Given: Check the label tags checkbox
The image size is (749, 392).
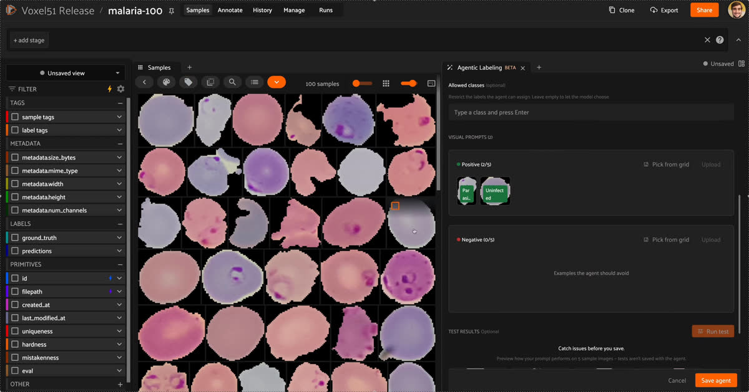Looking at the screenshot, I should click(x=15, y=130).
